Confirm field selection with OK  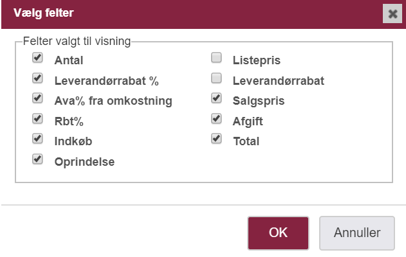click(278, 233)
